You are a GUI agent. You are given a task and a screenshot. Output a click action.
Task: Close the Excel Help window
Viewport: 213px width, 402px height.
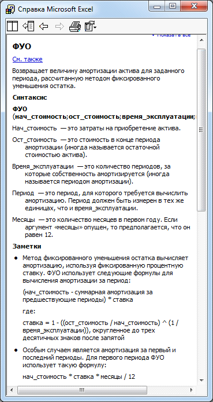[x=193, y=6]
